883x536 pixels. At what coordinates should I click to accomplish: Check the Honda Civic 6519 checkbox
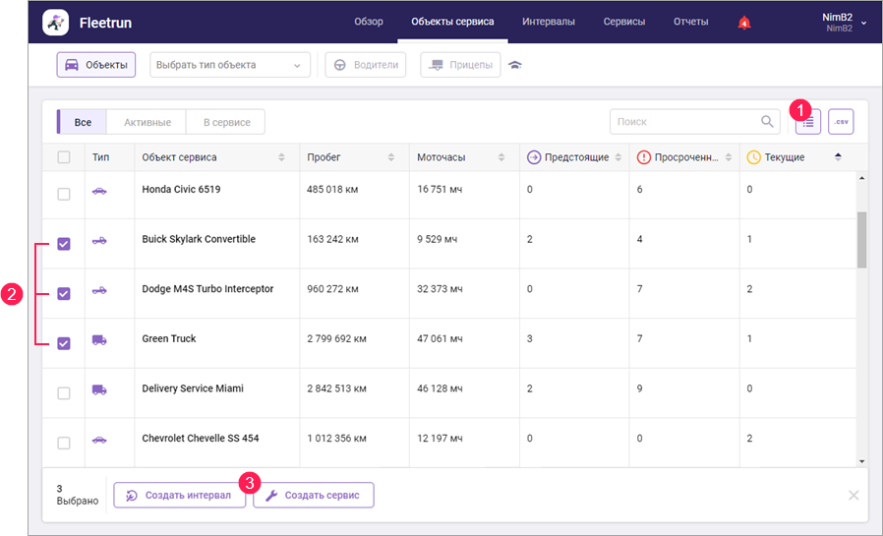point(64,194)
